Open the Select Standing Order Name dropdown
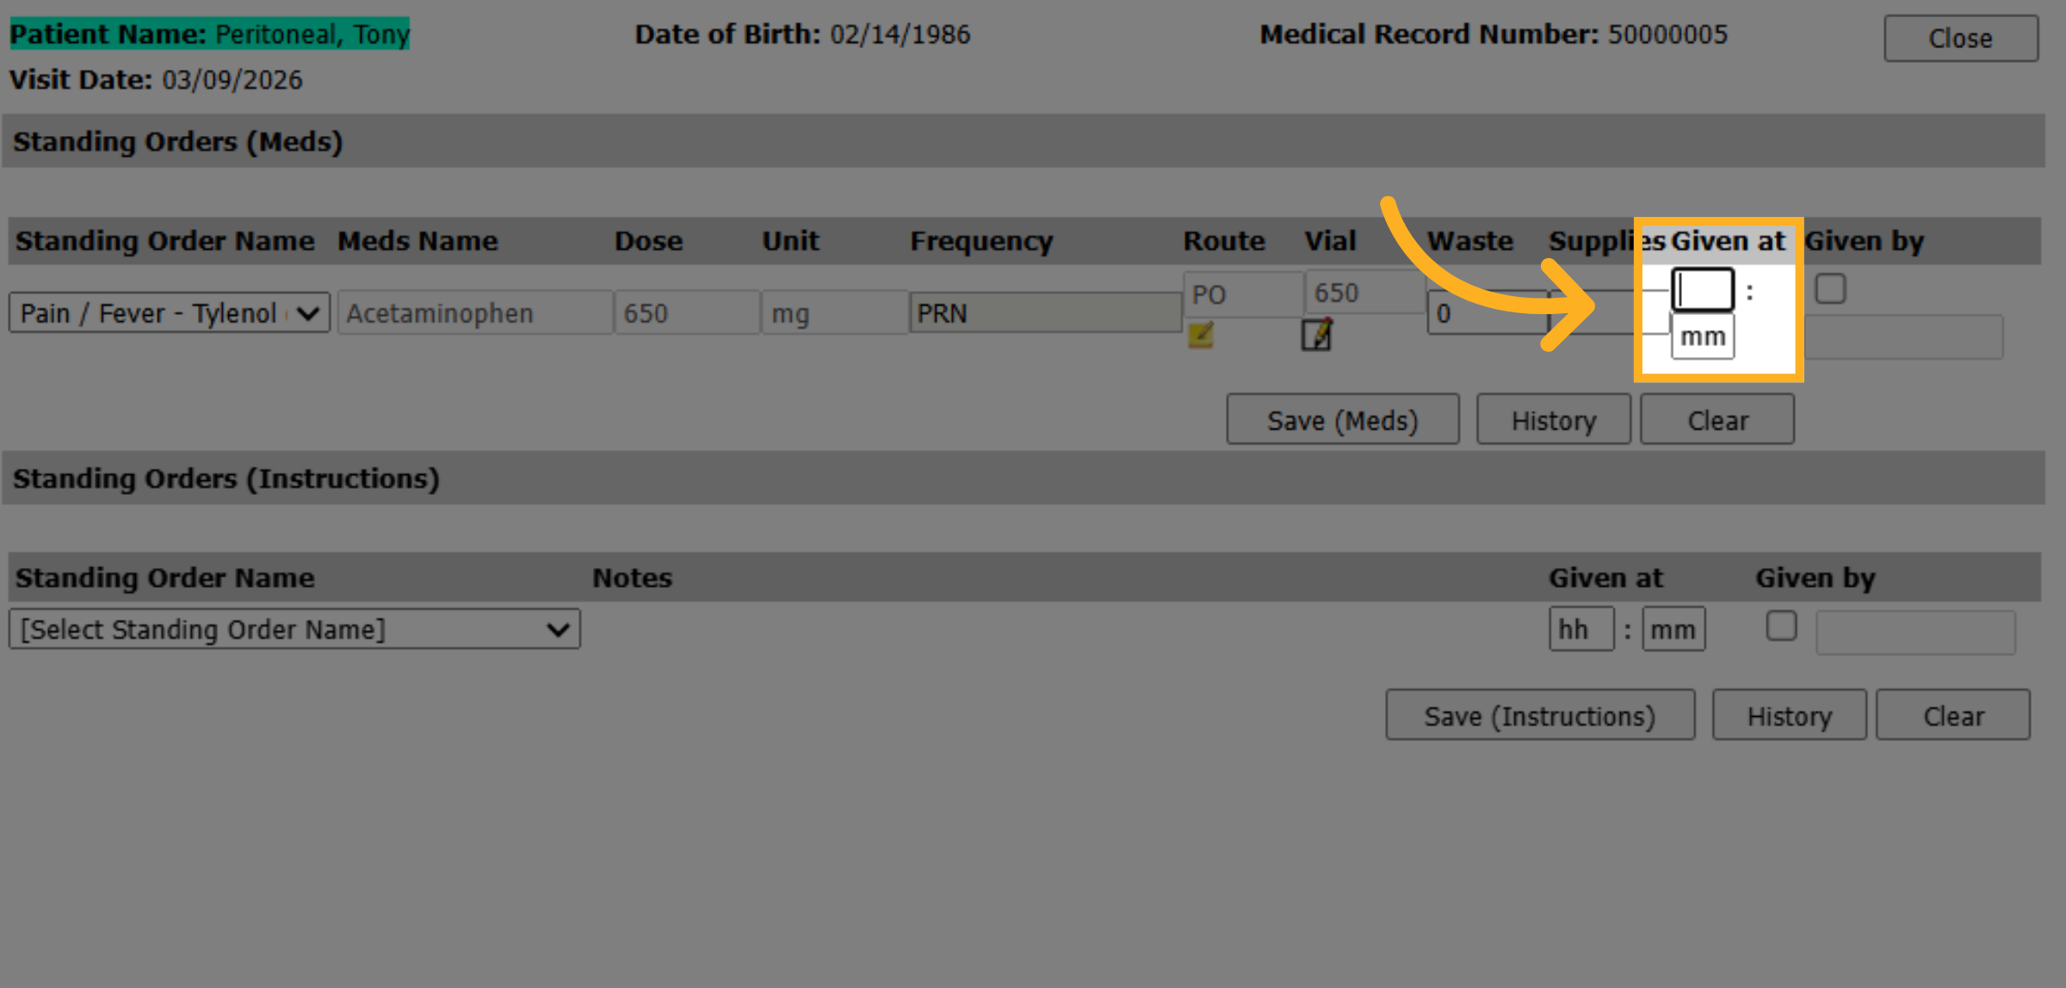2066x988 pixels. [x=294, y=629]
